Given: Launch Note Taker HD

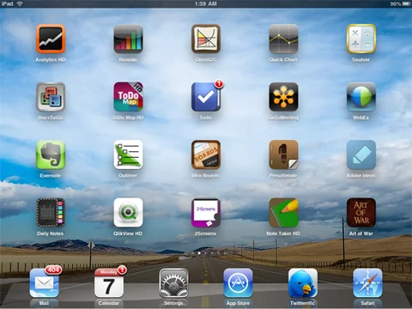Looking at the screenshot, I should [283, 213].
